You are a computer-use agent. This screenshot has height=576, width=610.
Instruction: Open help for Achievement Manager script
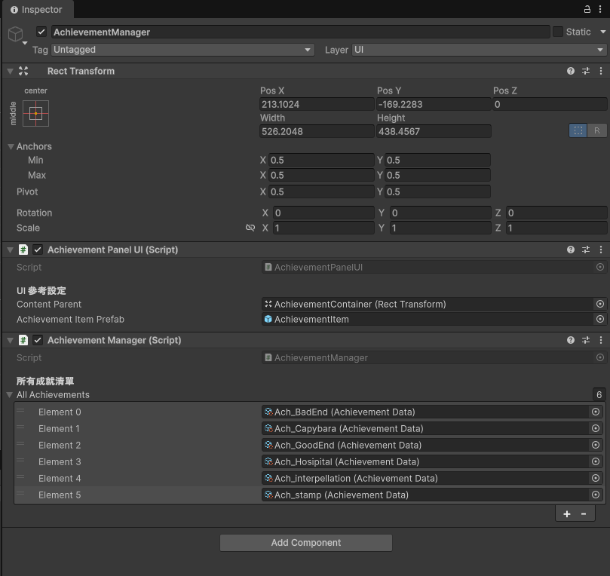coord(571,340)
